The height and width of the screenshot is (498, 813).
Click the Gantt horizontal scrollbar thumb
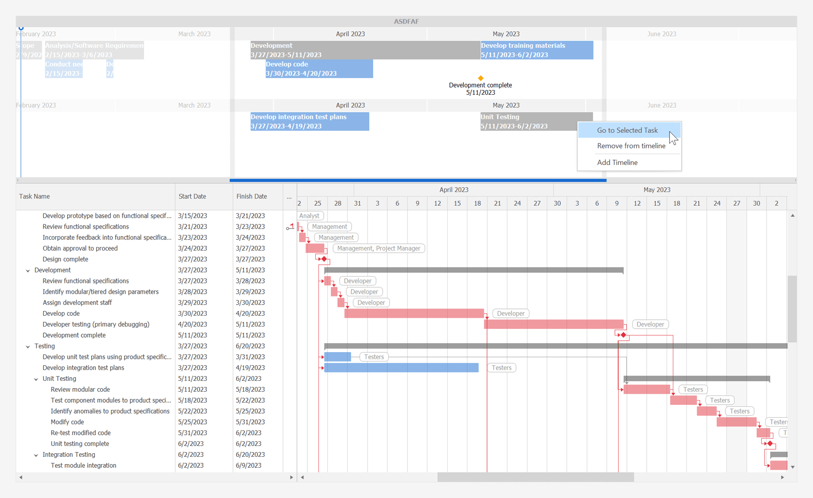click(x=536, y=477)
